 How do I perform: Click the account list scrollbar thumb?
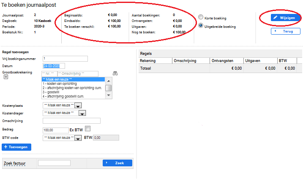[x=109, y=88]
